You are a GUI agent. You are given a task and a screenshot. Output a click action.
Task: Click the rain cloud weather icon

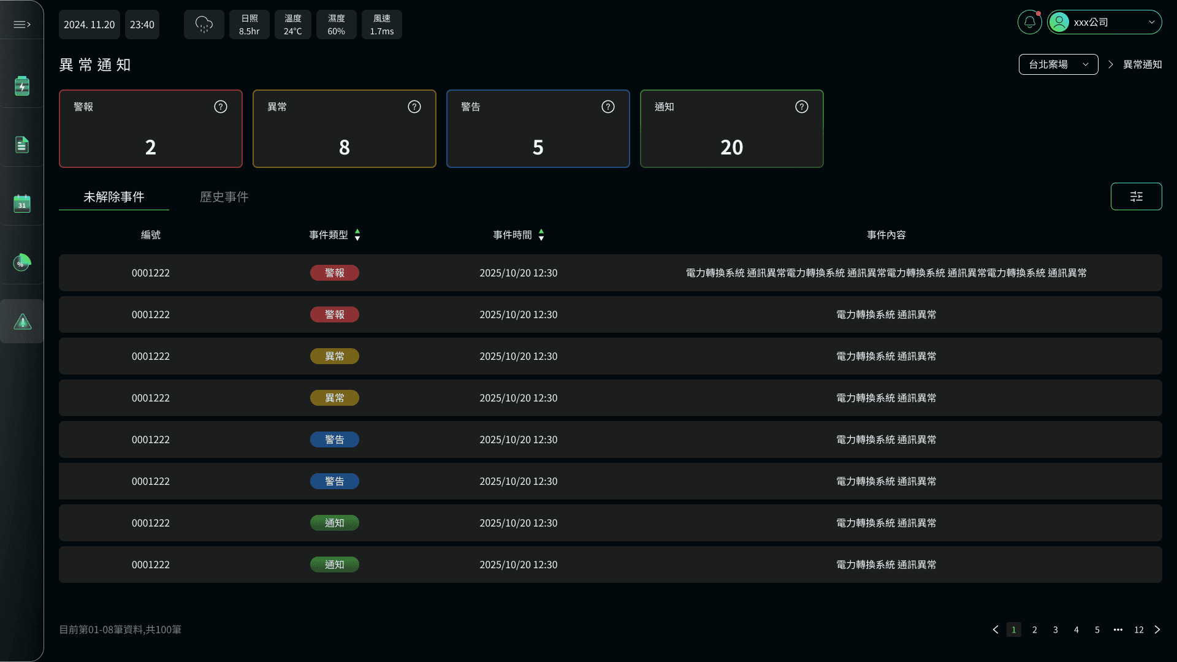click(x=204, y=25)
